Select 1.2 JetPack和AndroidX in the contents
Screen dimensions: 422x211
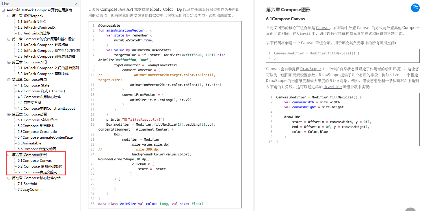pos(36,27)
